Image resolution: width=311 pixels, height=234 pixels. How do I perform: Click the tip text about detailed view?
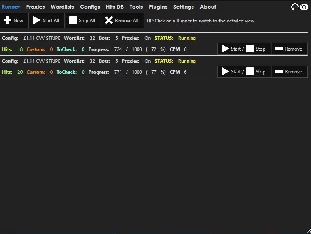pos(200,21)
